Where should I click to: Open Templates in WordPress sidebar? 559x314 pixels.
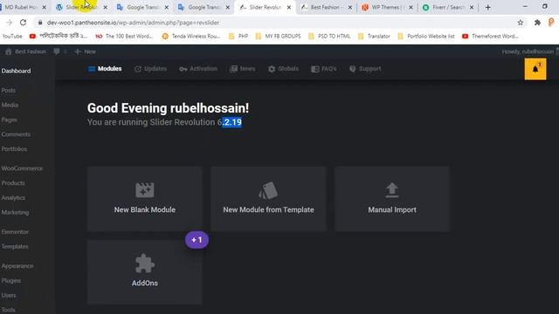pyautogui.click(x=15, y=246)
